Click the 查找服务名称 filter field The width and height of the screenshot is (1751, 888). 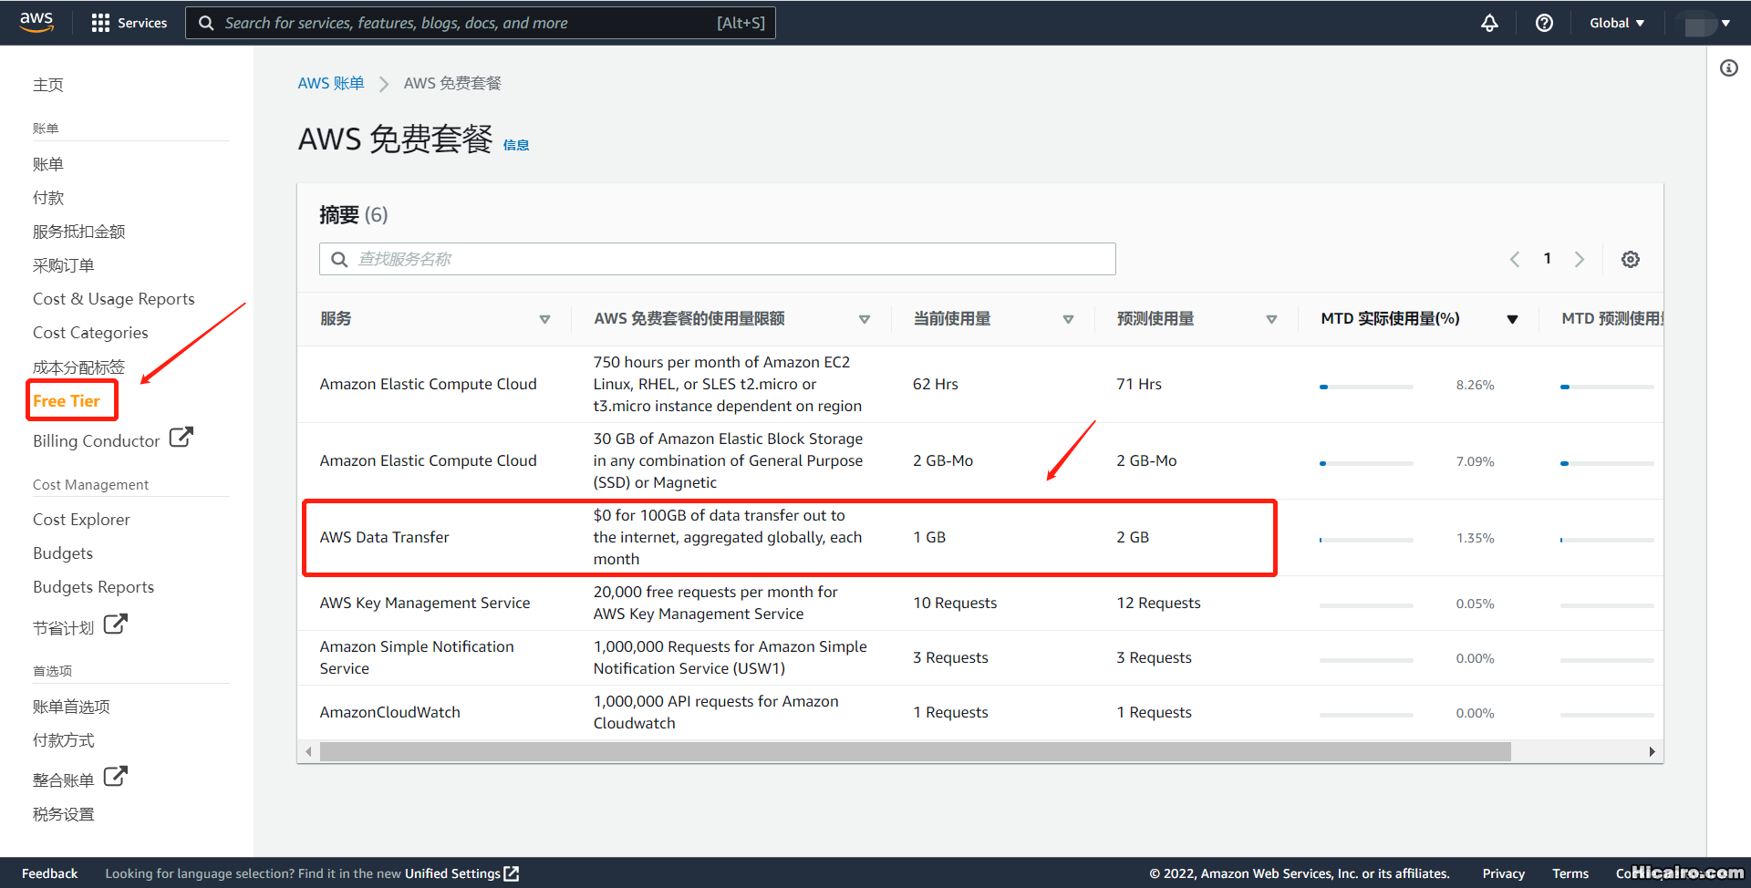coord(718,259)
